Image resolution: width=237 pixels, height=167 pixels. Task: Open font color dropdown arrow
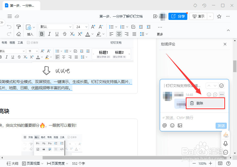[93, 34]
